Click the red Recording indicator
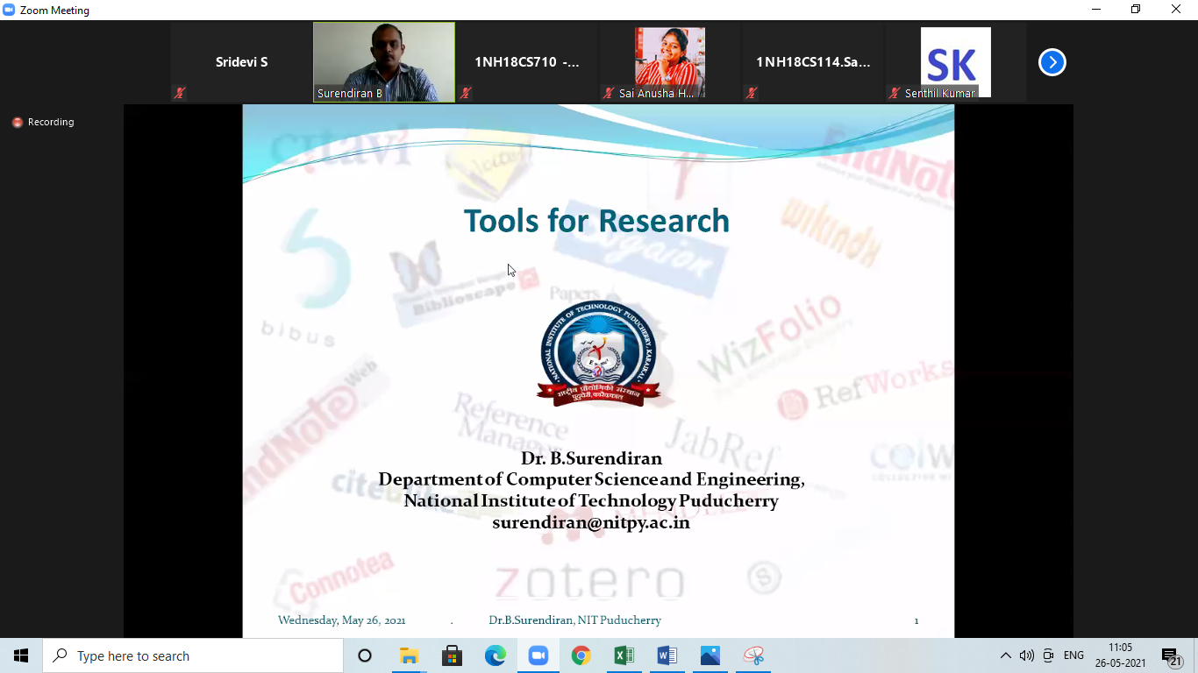 coord(43,123)
